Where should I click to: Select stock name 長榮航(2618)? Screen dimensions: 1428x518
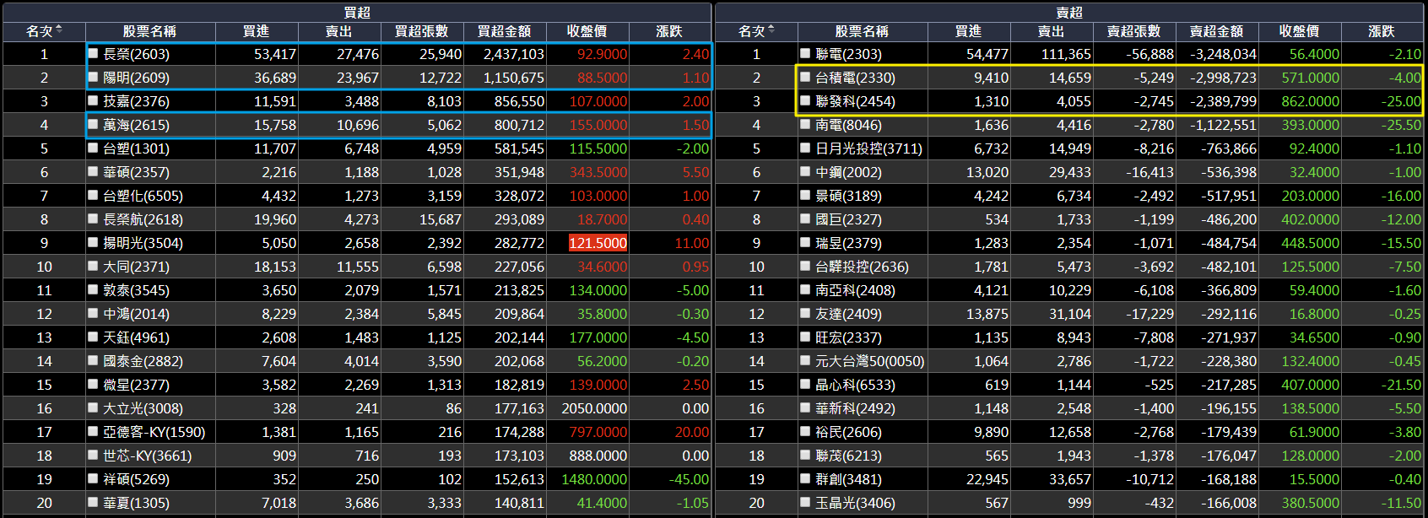(x=143, y=219)
